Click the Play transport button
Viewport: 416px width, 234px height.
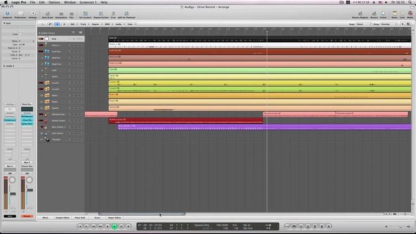point(114,226)
